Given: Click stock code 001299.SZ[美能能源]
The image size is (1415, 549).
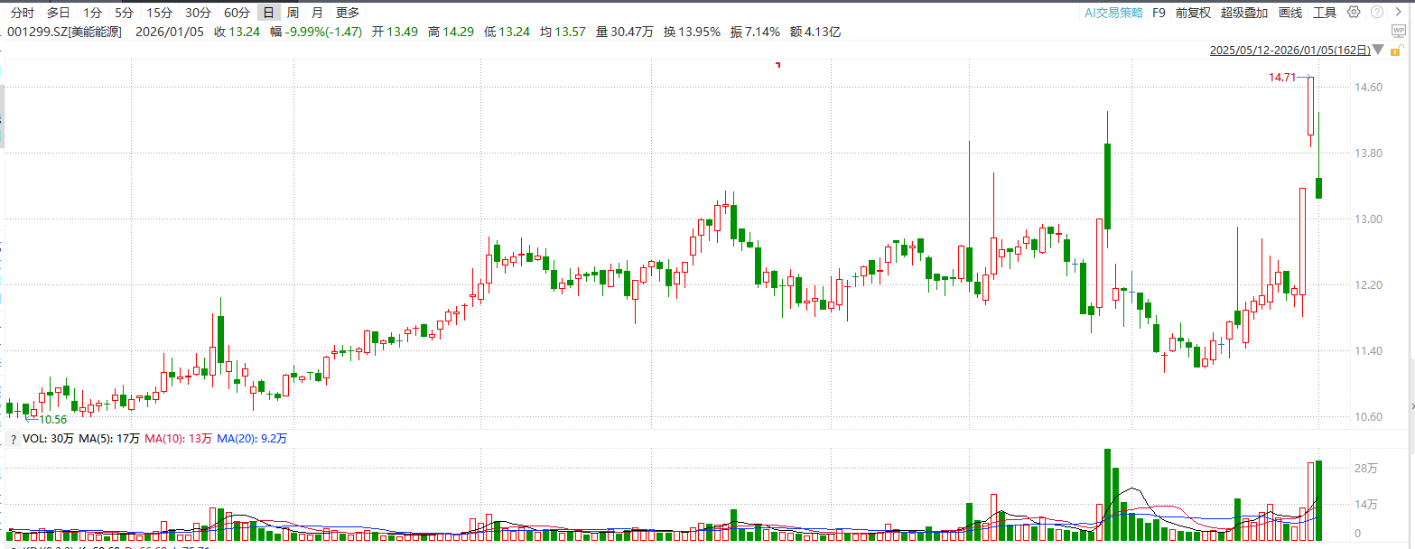Looking at the screenshot, I should (x=63, y=32).
